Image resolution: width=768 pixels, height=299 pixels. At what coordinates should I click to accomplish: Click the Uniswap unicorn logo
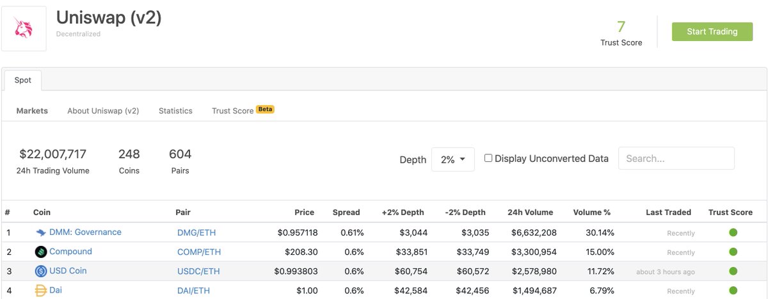(24, 28)
